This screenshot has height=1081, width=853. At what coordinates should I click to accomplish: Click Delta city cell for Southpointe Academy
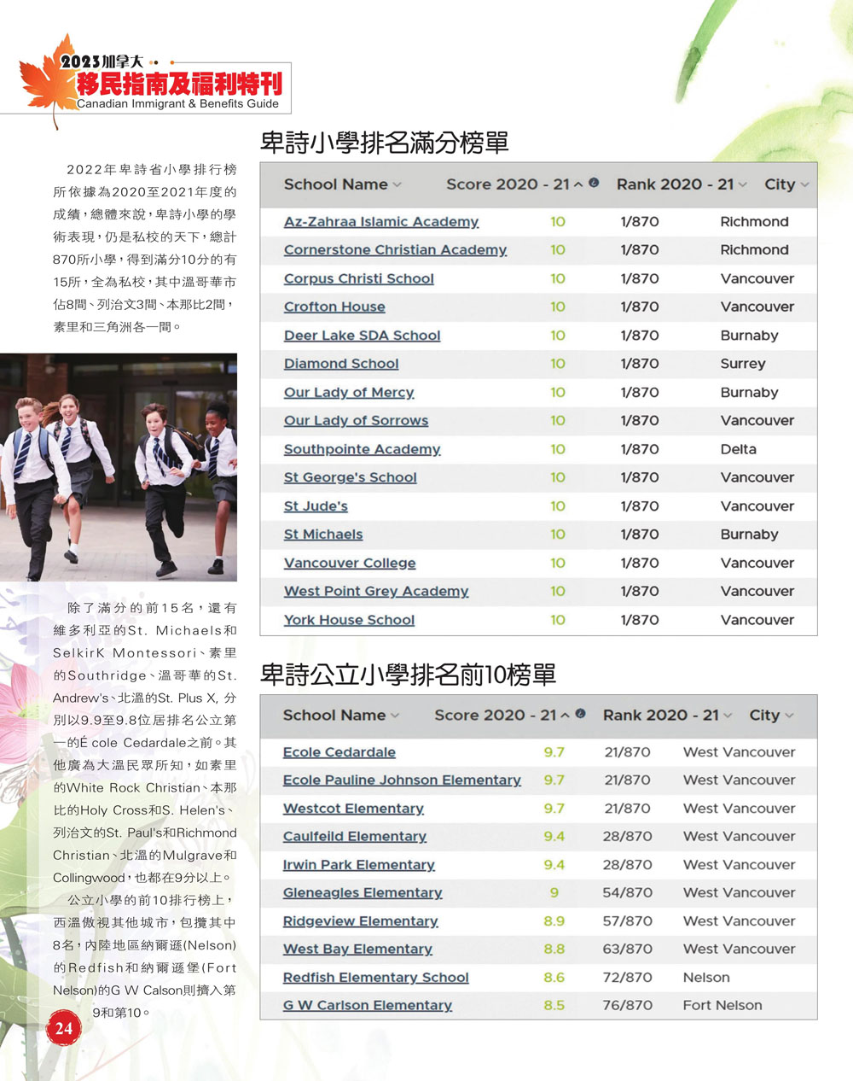739,449
